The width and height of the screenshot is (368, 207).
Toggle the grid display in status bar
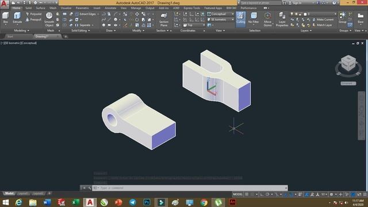tap(247, 194)
